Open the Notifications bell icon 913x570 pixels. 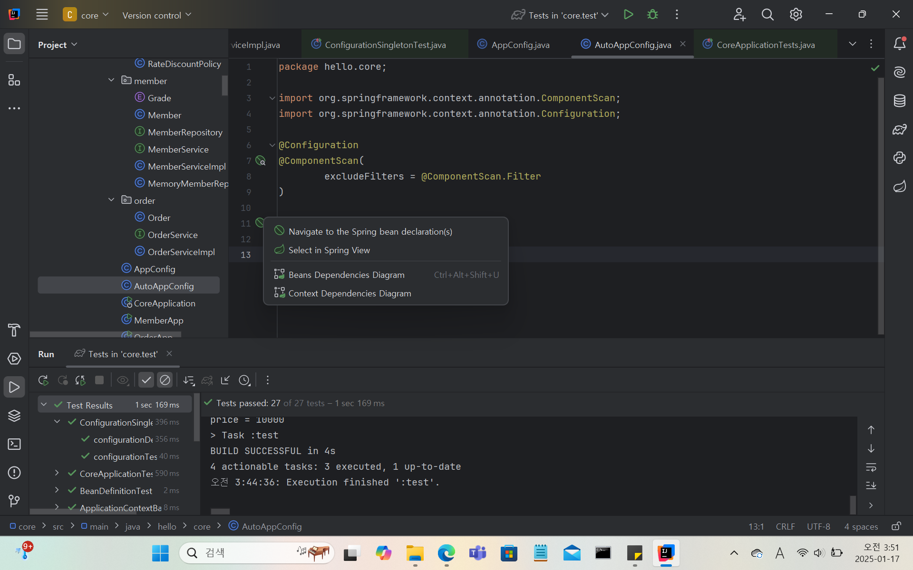pos(899,44)
